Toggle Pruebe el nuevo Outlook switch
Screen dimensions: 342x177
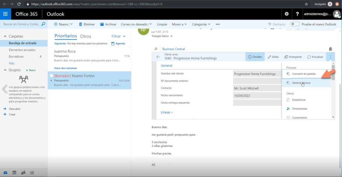(x=295, y=24)
